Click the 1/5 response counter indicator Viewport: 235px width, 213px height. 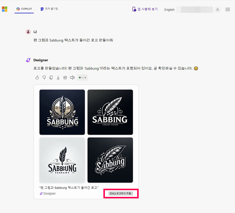(83, 78)
